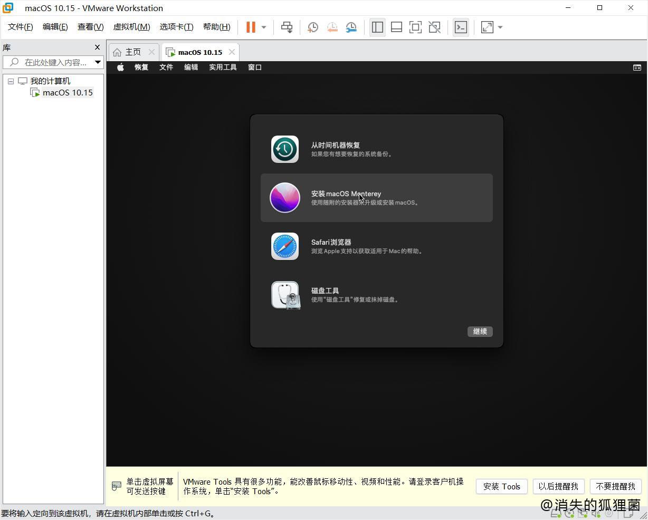Toggle the console view button
Viewport: 648px width, 520px height.
tap(461, 27)
